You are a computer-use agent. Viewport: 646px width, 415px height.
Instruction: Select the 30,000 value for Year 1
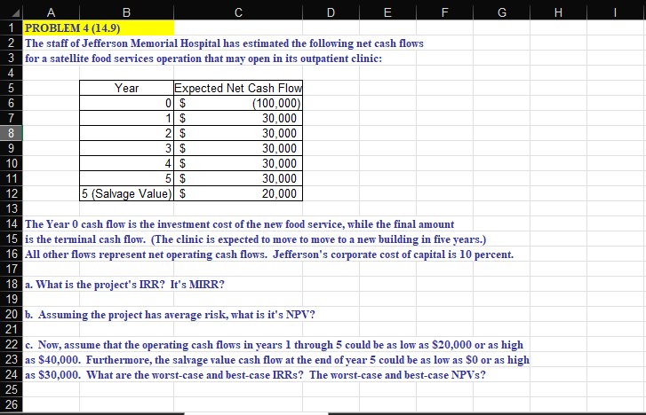pyautogui.click(x=238, y=118)
